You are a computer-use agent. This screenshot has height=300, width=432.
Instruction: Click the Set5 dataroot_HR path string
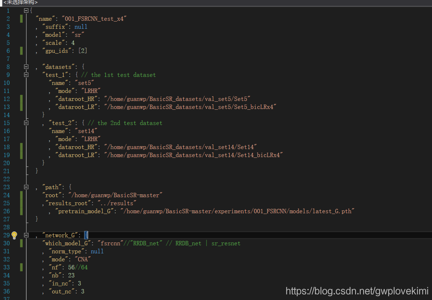point(177,99)
